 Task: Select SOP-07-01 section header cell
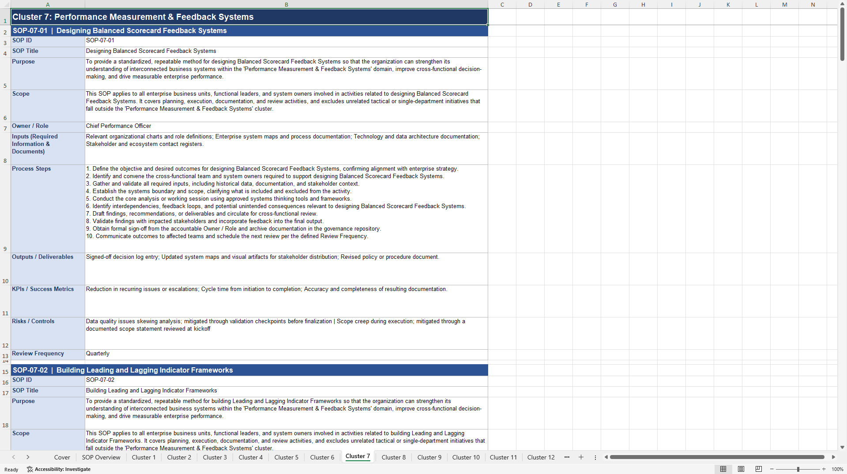[x=249, y=30]
